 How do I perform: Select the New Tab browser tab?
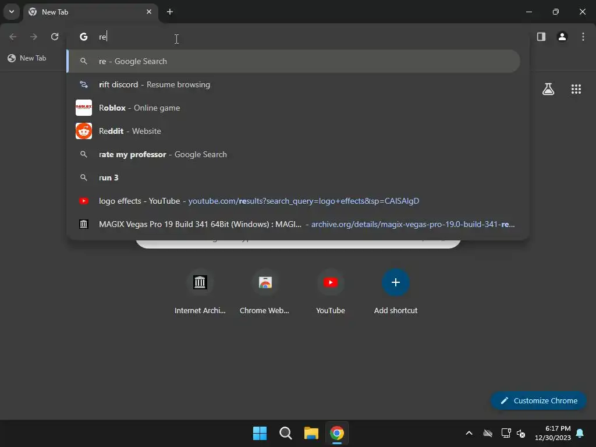[91, 12]
